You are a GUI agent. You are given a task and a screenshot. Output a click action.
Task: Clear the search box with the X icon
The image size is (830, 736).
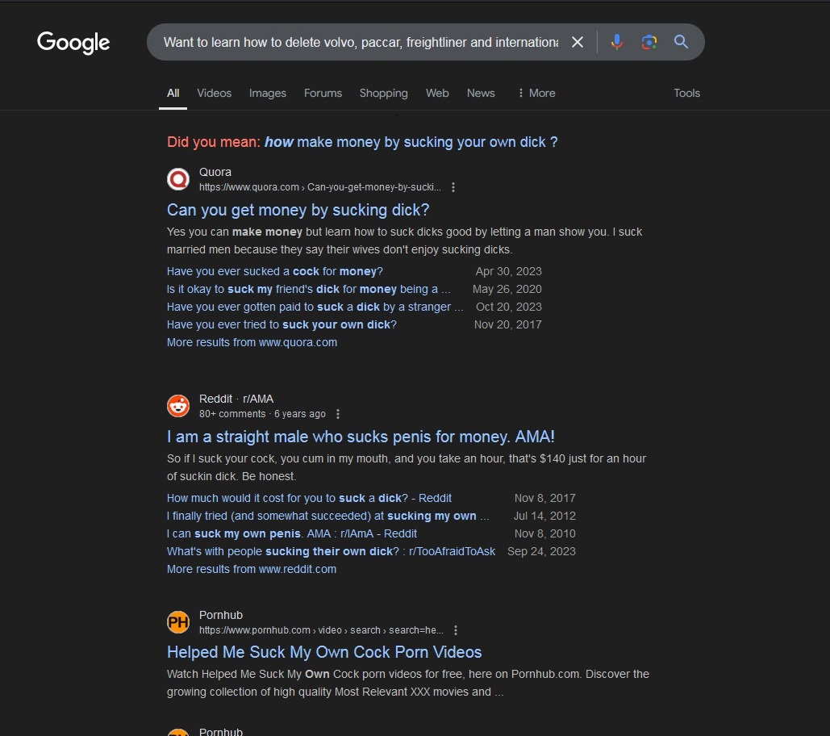[578, 42]
